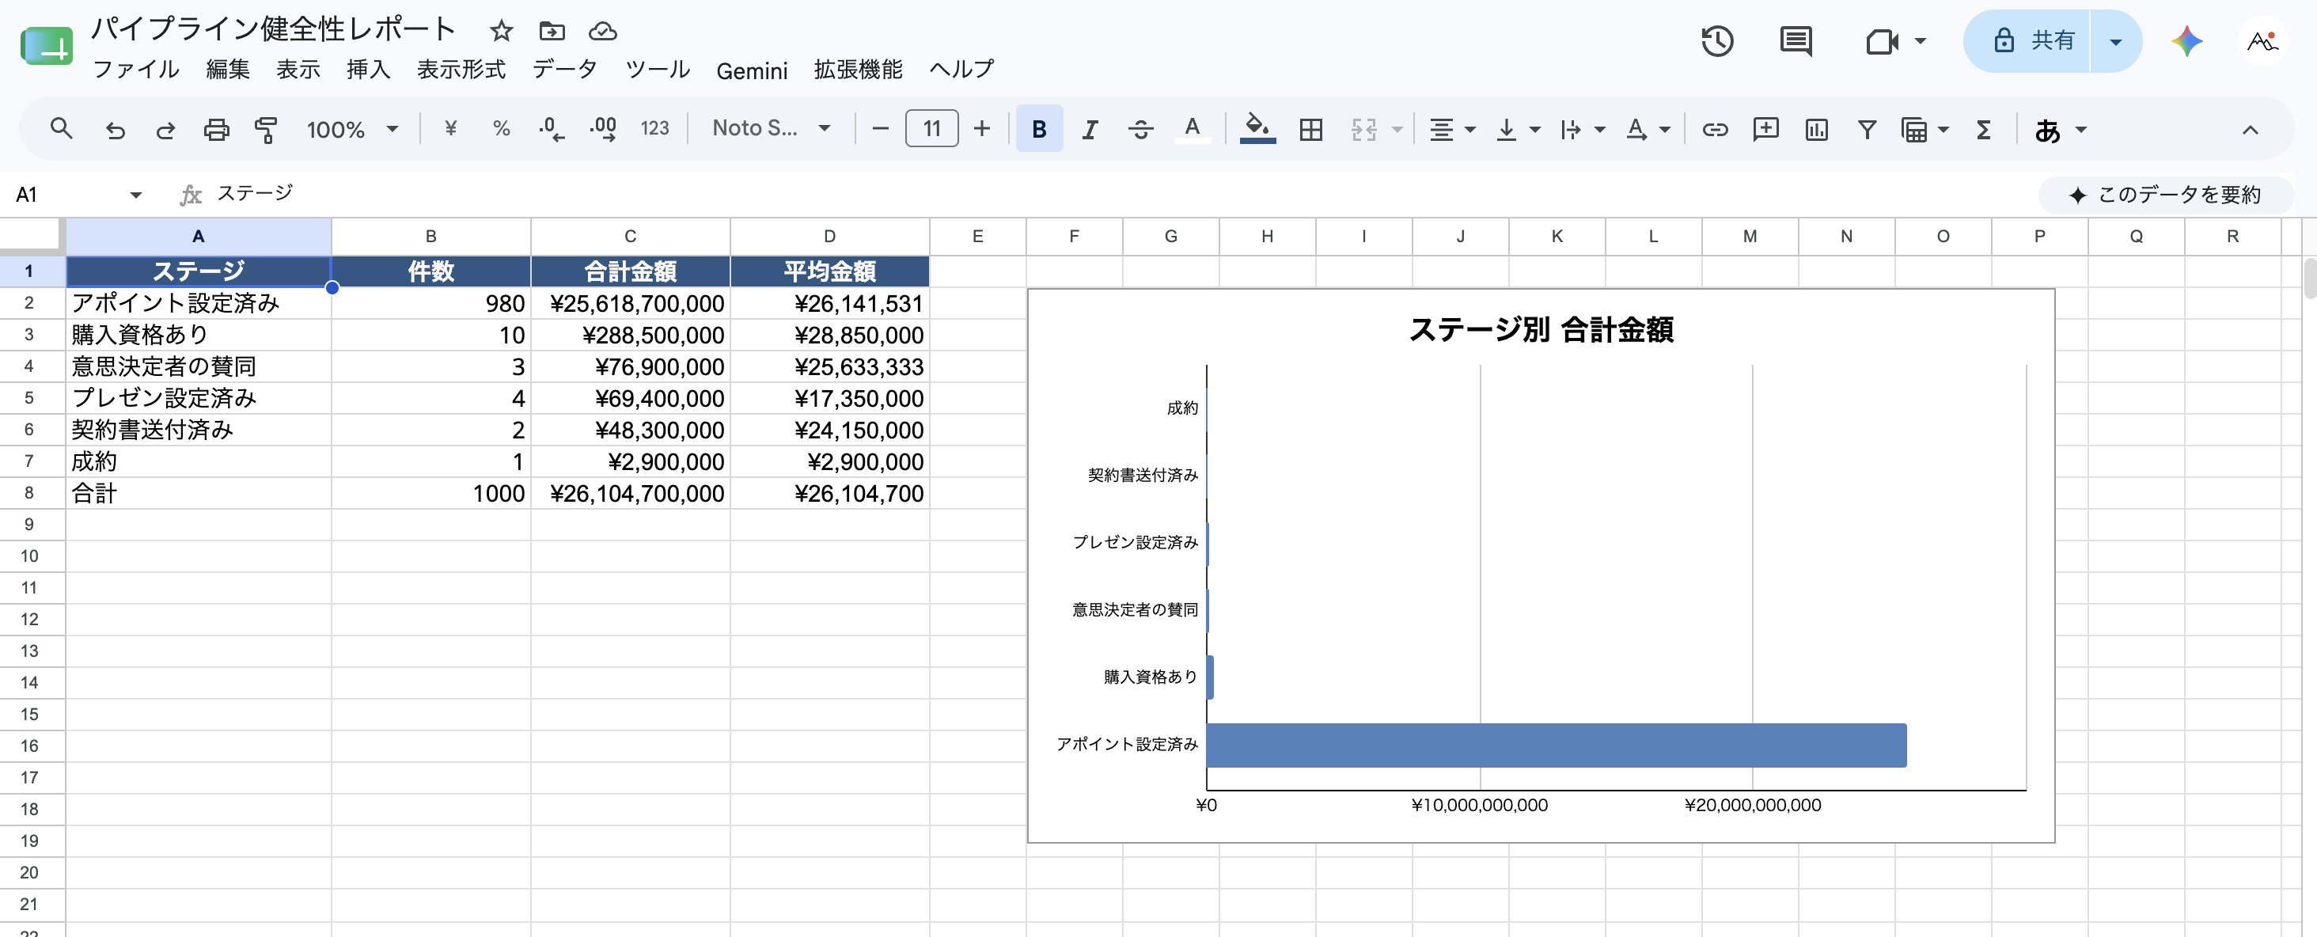
Task: Open the ツール menu
Action: [x=658, y=69]
